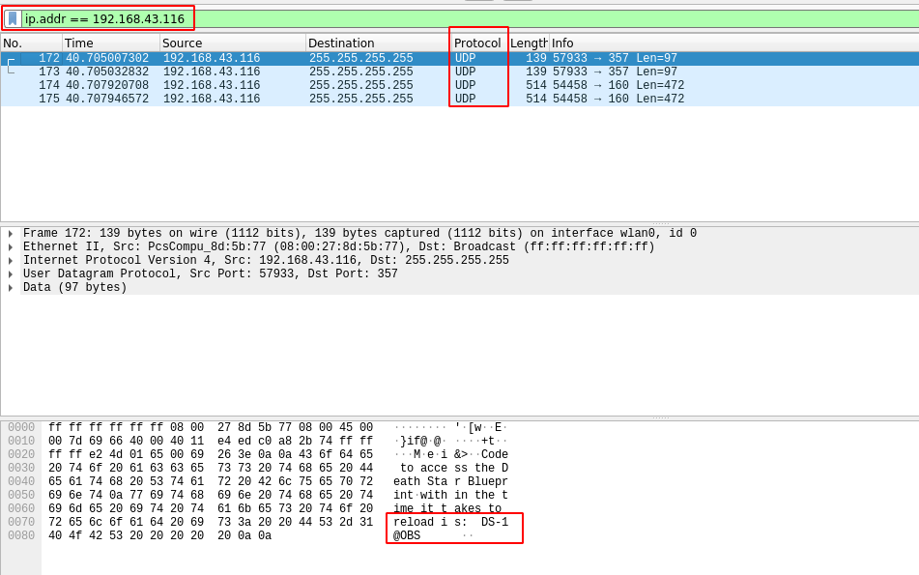The height and width of the screenshot is (575, 919).
Task: Select packet number 174 row
Action: [460, 85]
